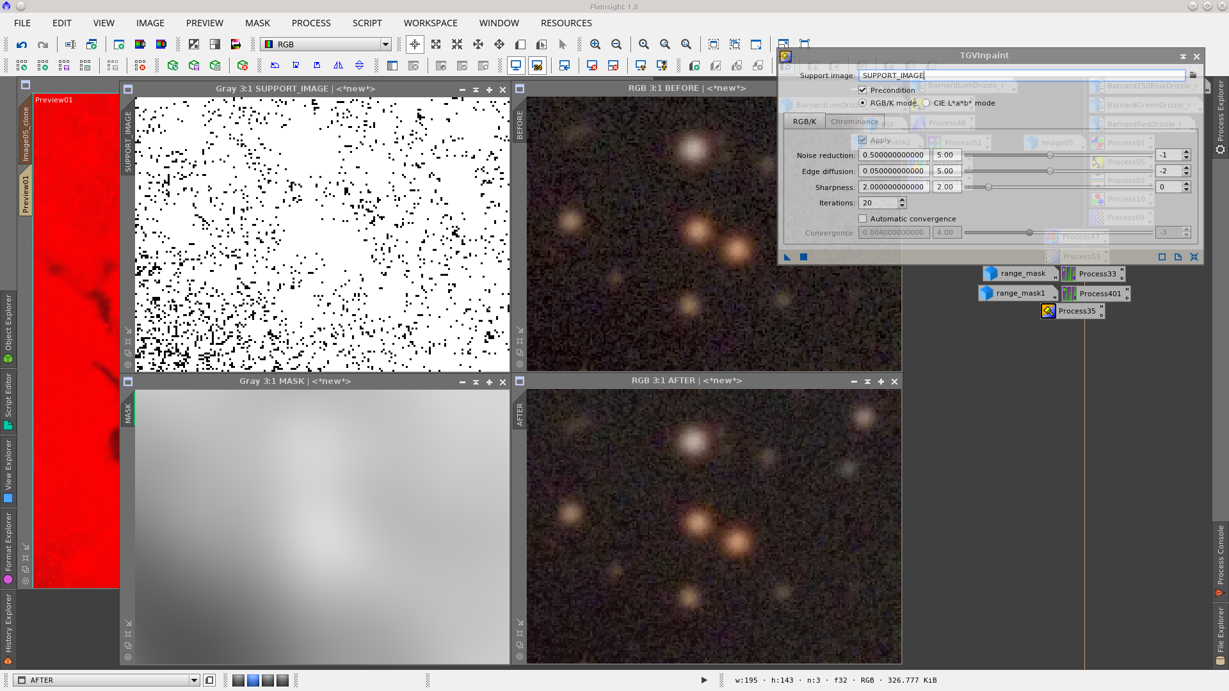Click the invert image icon

tap(194, 45)
